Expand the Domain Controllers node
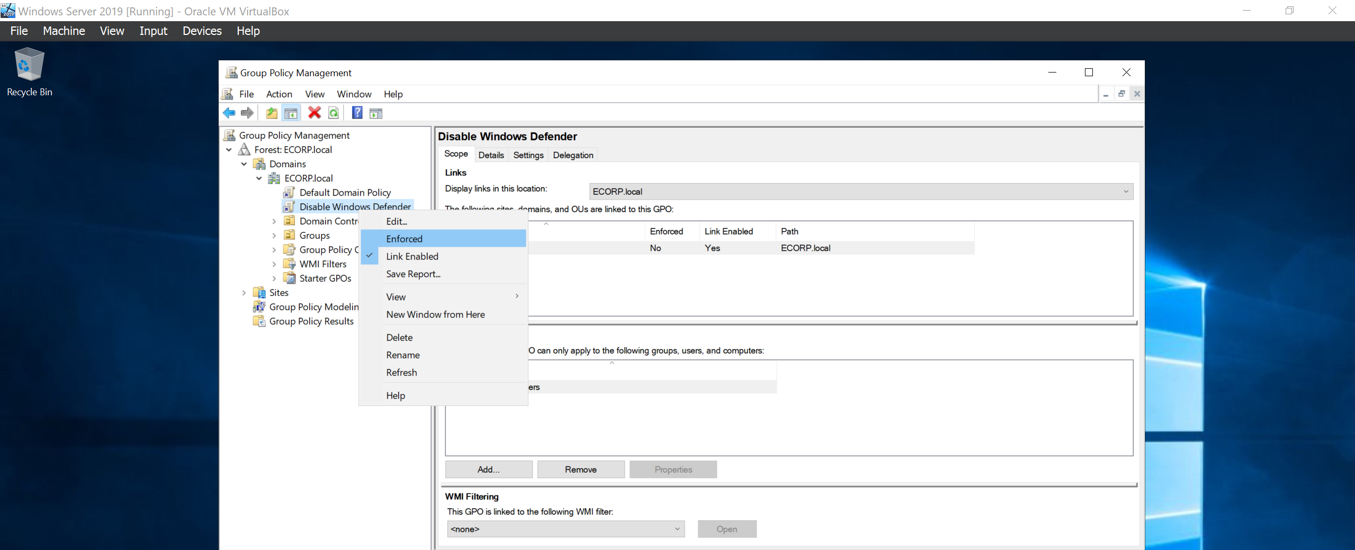The width and height of the screenshot is (1355, 550). click(x=274, y=221)
